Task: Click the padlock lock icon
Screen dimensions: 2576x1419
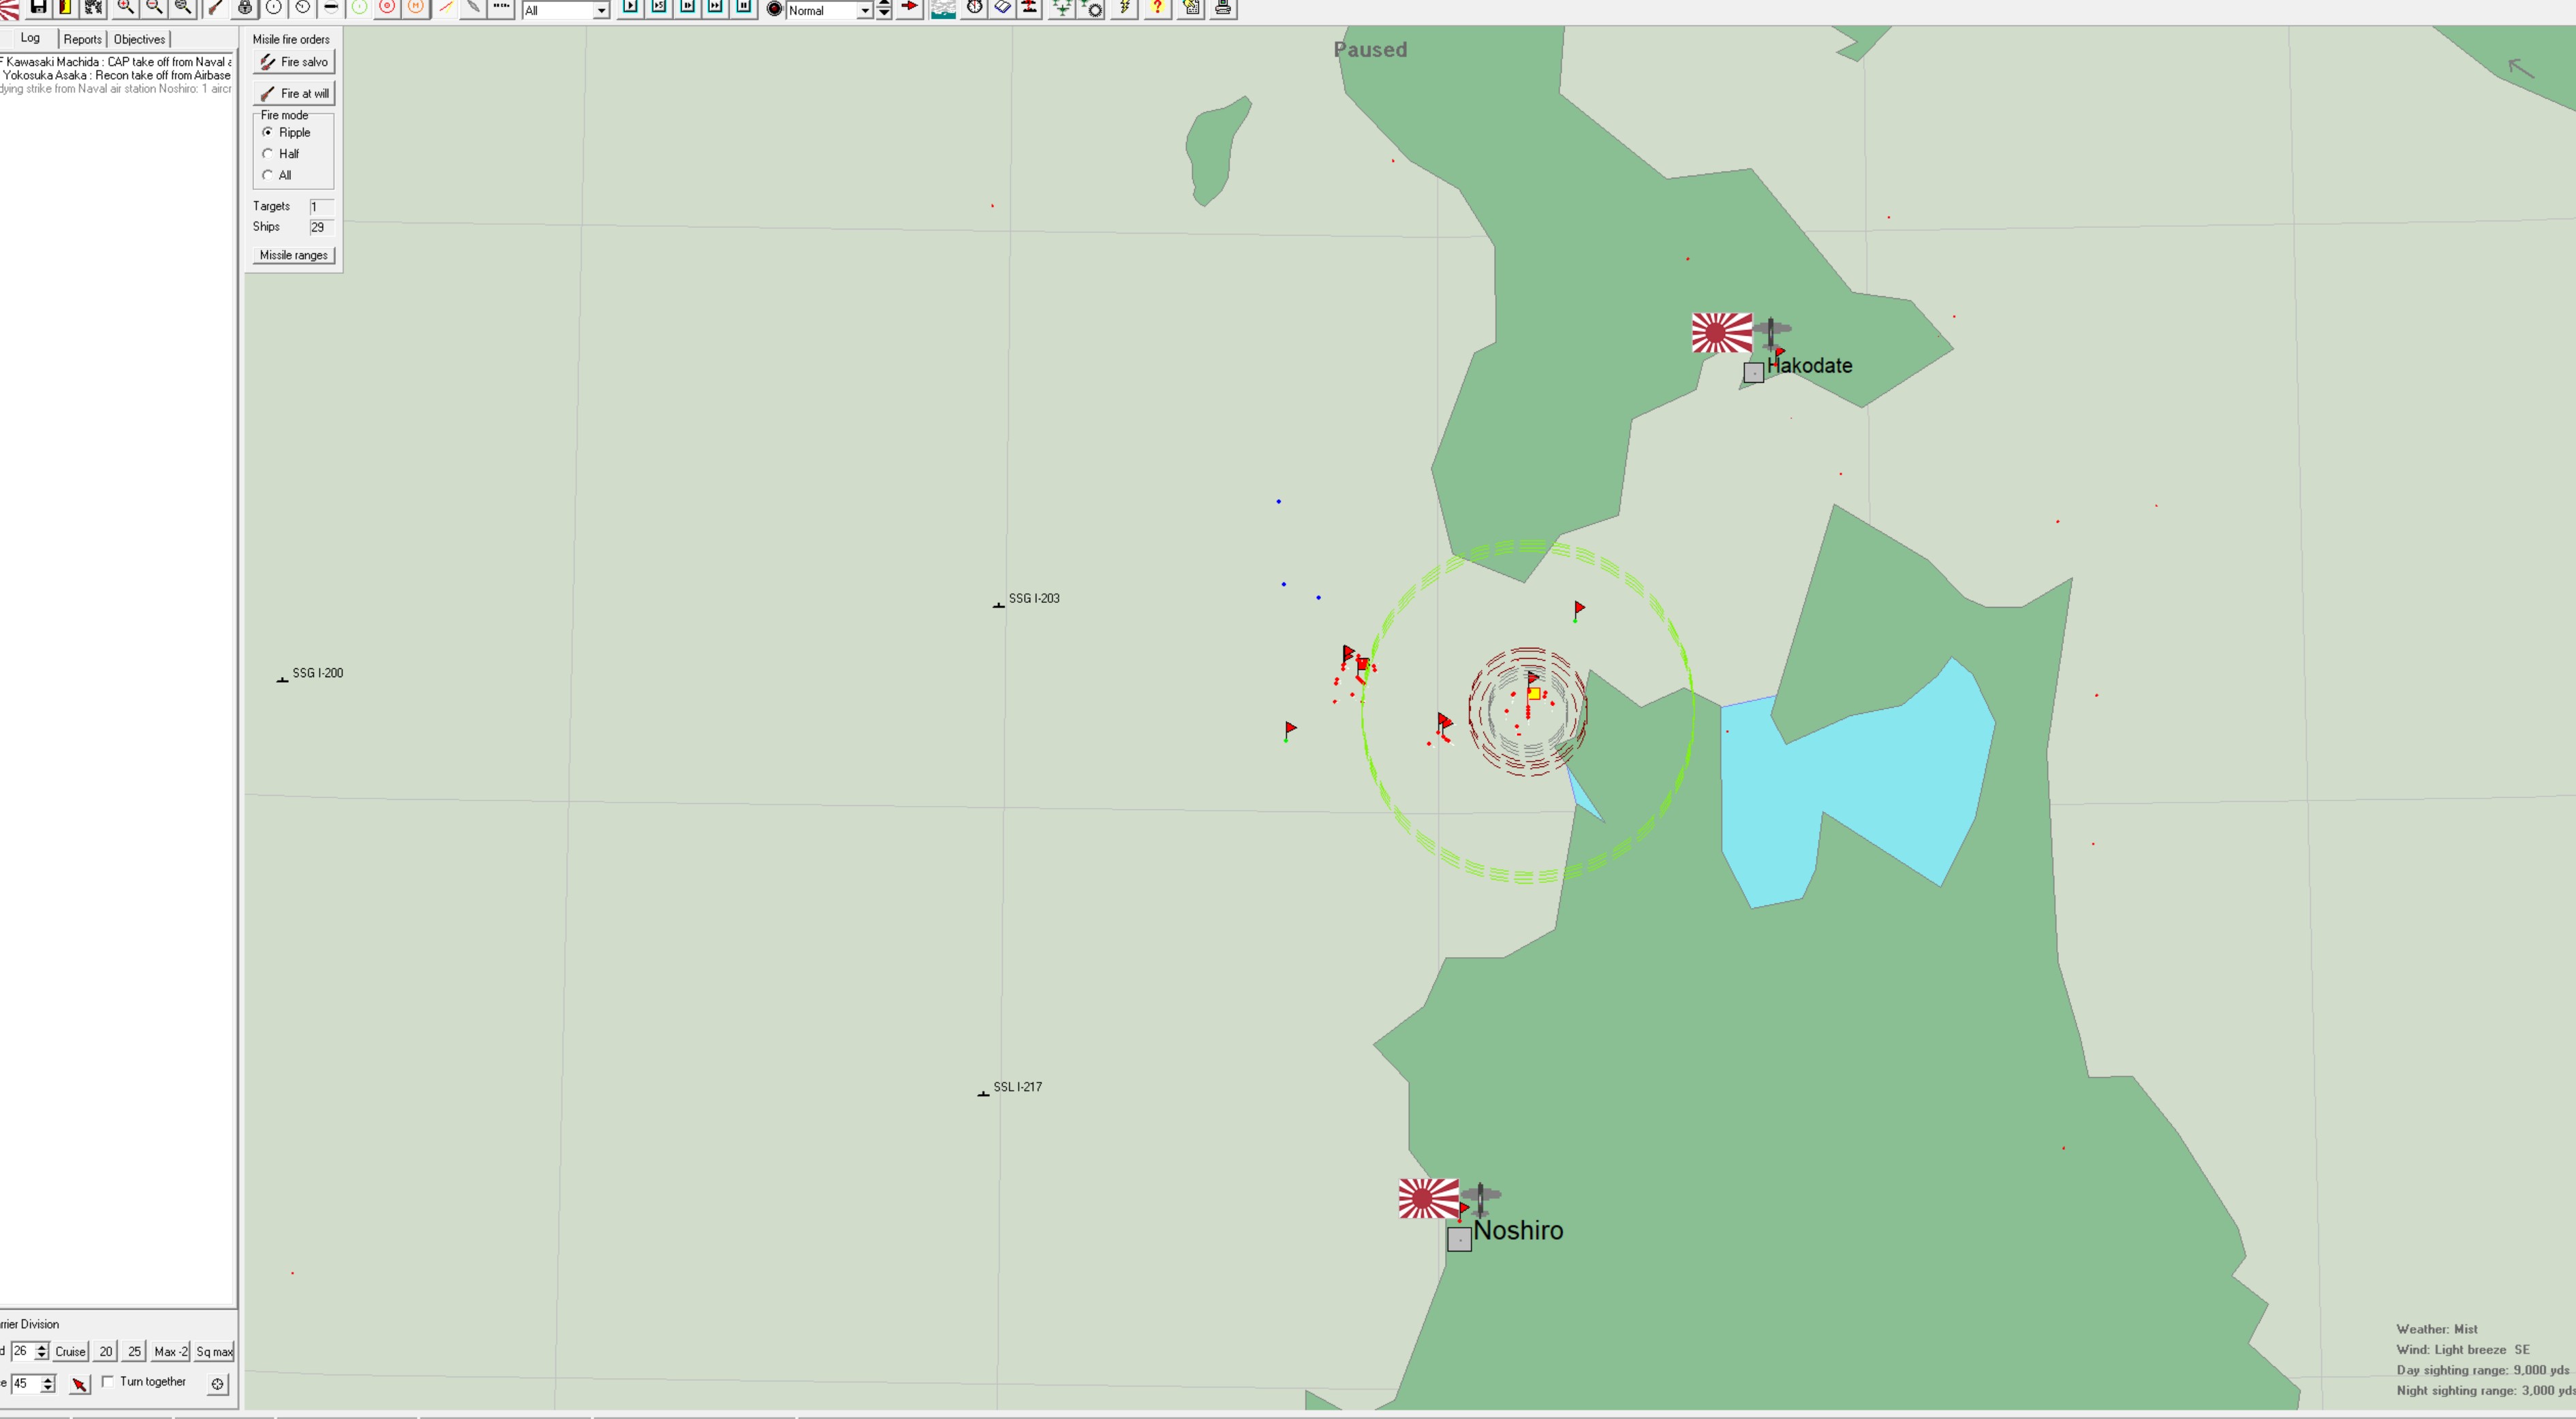Action: [245, 8]
